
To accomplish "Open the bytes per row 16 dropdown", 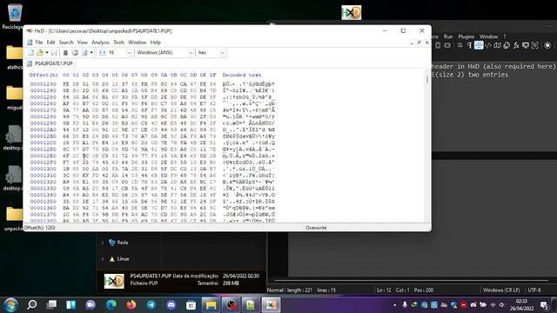I will (130, 53).
